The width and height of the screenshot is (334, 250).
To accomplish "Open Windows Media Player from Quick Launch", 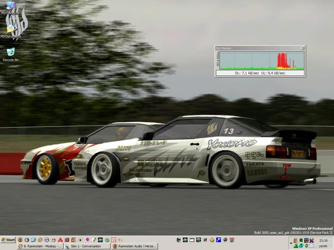I will click(x=47, y=240).
